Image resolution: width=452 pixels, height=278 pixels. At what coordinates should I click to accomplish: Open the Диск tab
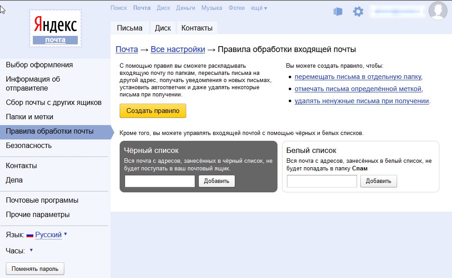point(162,28)
